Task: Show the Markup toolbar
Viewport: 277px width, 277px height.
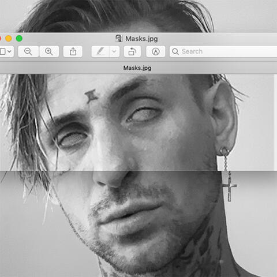Action: pyautogui.click(x=156, y=51)
